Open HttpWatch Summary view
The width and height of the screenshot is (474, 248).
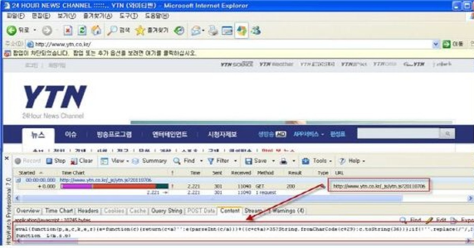[x=151, y=161]
